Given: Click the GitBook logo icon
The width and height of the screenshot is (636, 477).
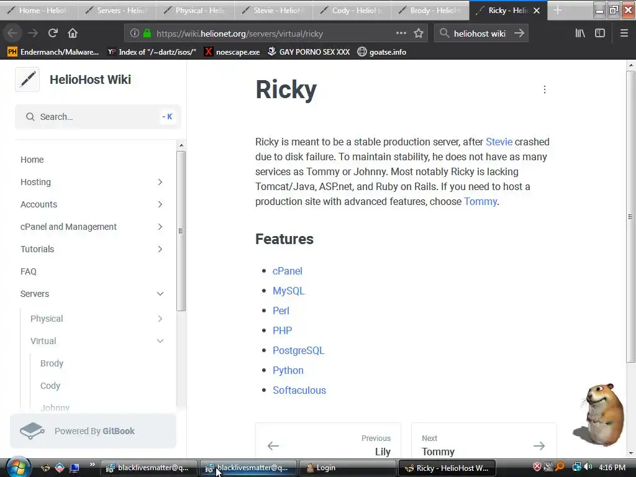Looking at the screenshot, I should click(32, 431).
